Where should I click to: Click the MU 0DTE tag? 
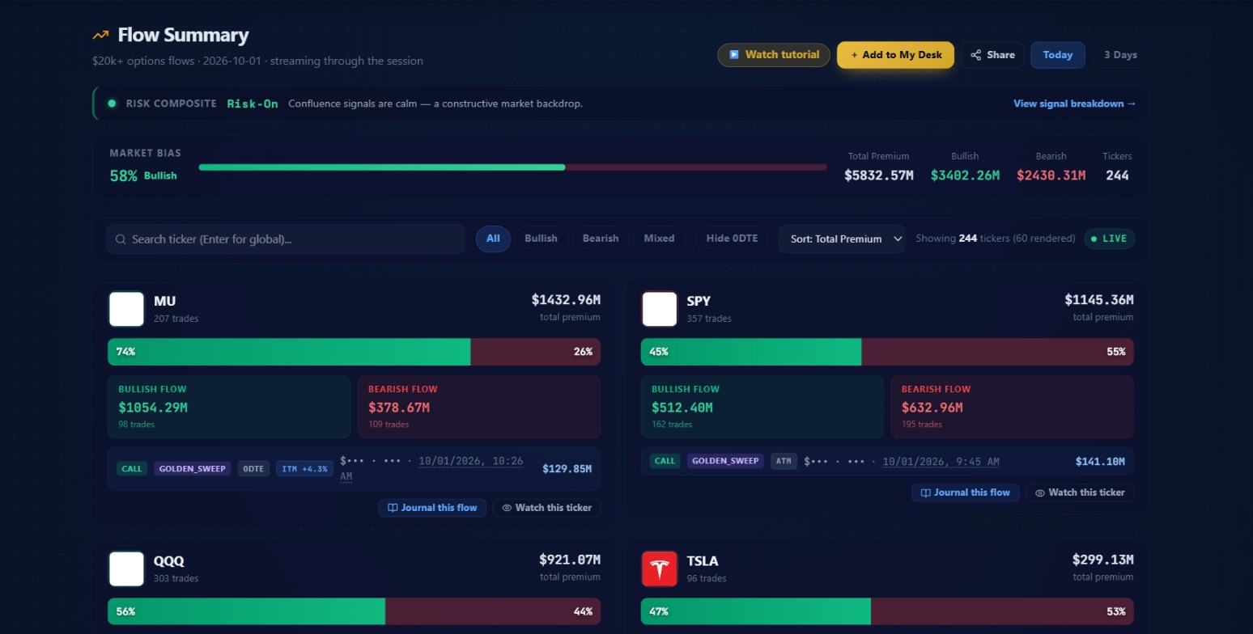(253, 469)
